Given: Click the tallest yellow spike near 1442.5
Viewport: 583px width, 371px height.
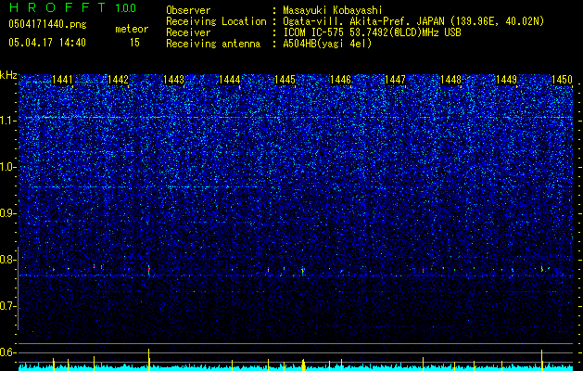Looking at the screenshot, I should [148, 360].
